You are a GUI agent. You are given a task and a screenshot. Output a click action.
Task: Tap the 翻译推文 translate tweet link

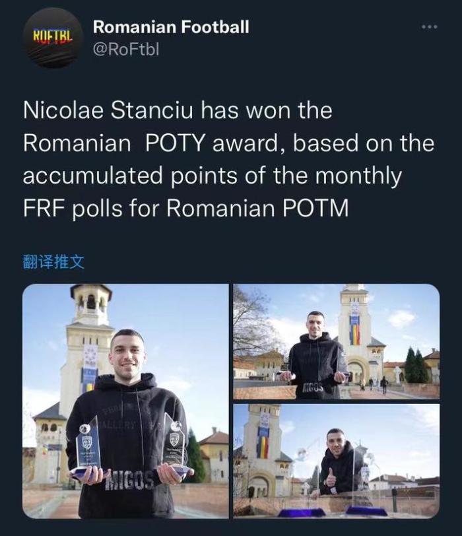coord(53,261)
